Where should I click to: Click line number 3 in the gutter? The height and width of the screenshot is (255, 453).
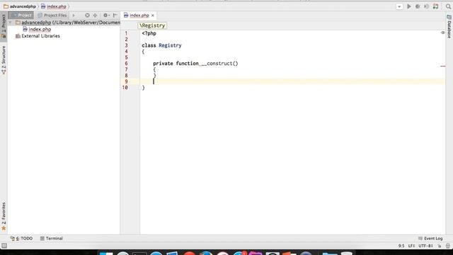[x=126, y=45]
